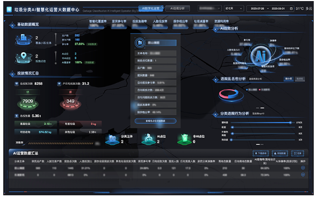Toggle the blue series in the donut legend
317x198 pixels.
tap(251, 90)
